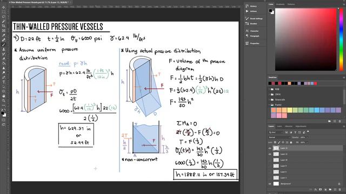Click the hue spectrum slider

tap(341, 39)
